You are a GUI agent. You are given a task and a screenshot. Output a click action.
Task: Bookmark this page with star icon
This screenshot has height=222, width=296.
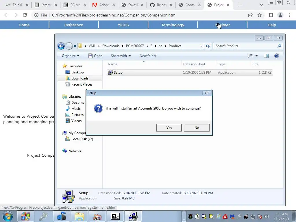260,15
